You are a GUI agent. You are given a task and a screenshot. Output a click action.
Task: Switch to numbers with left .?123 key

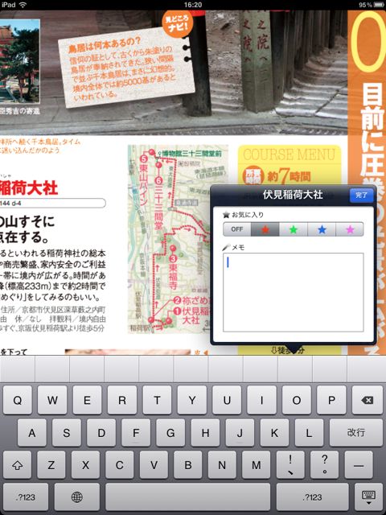click(x=26, y=497)
